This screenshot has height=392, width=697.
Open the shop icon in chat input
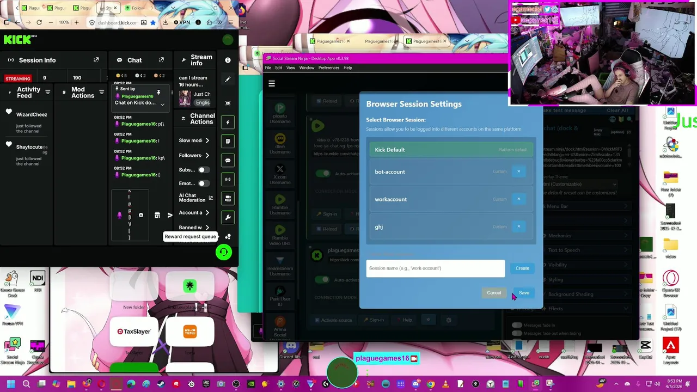click(157, 215)
